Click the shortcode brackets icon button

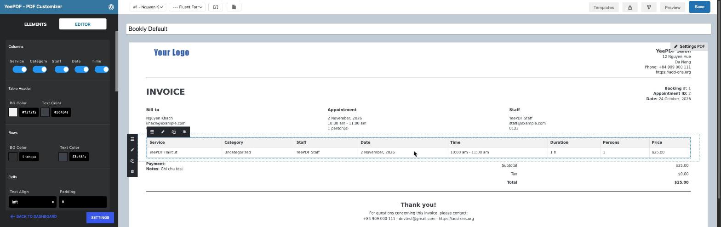pyautogui.click(x=216, y=7)
